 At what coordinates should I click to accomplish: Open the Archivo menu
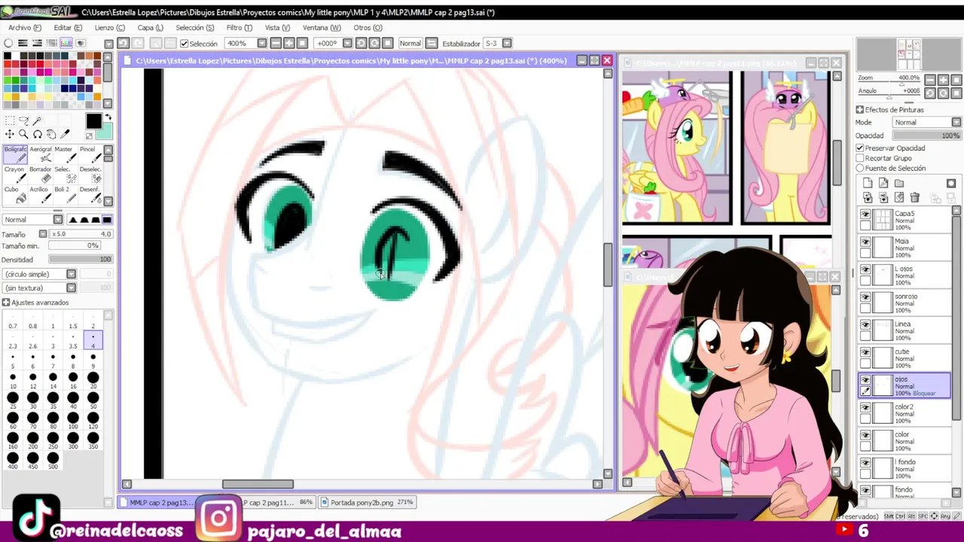pyautogui.click(x=24, y=28)
